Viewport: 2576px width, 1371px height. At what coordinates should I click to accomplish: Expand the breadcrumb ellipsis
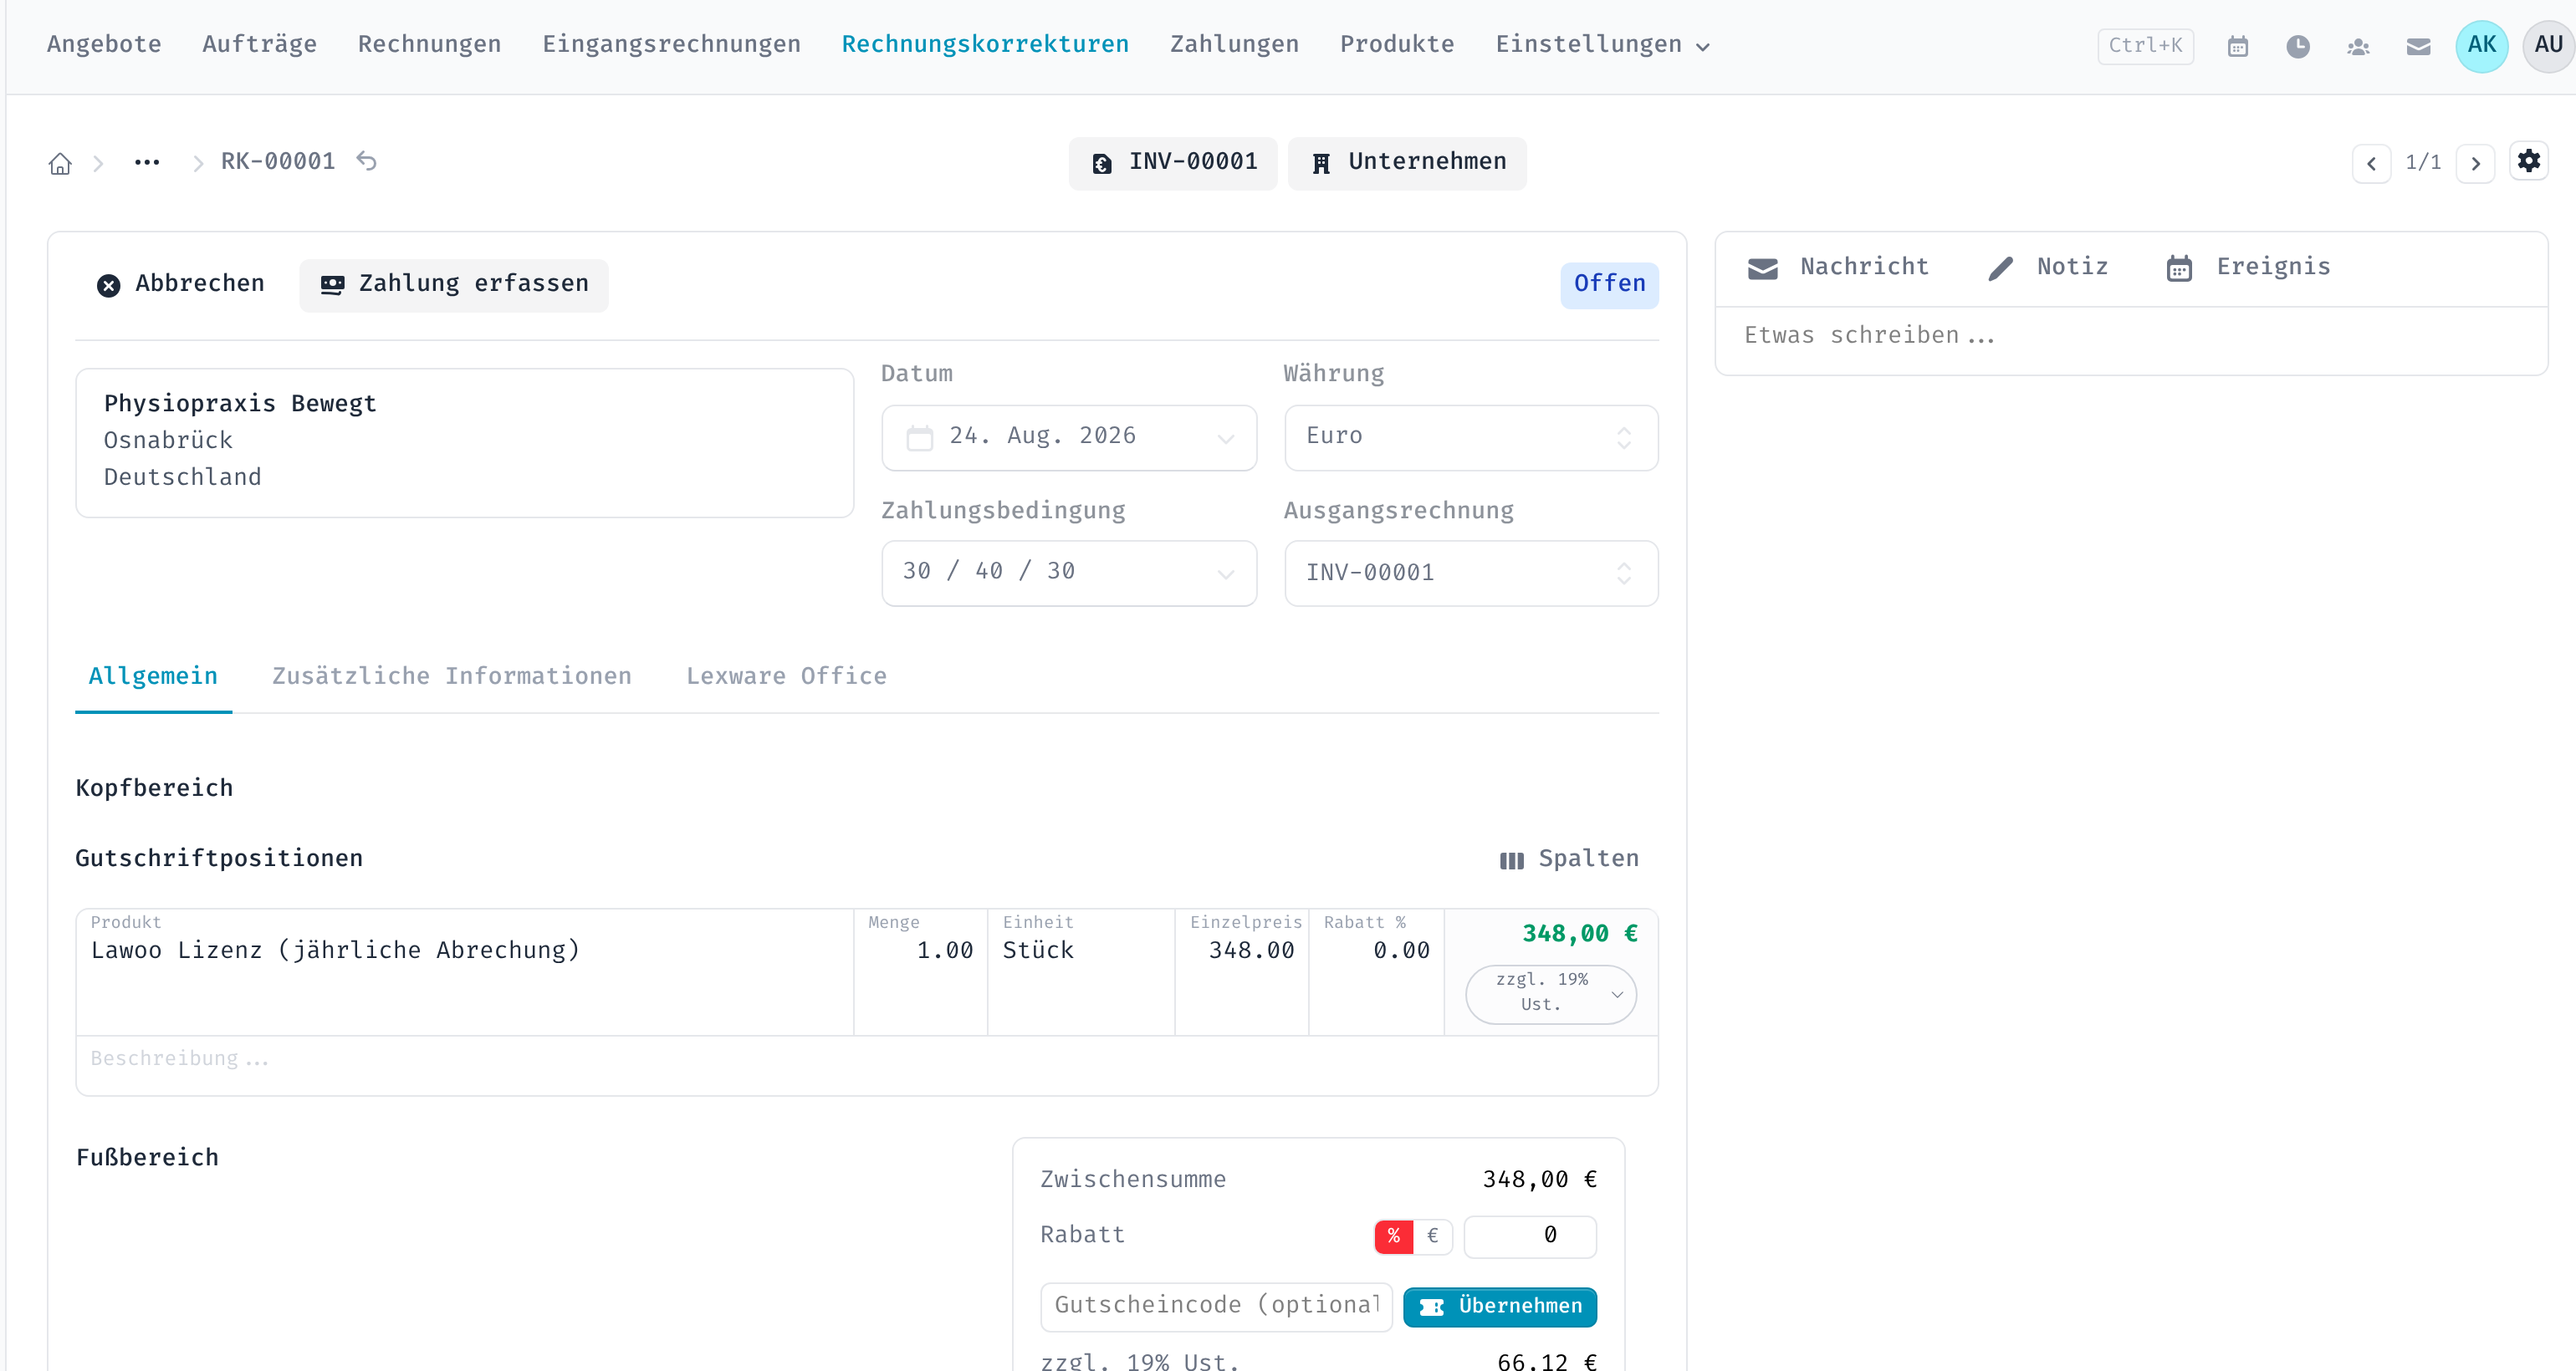(x=147, y=162)
